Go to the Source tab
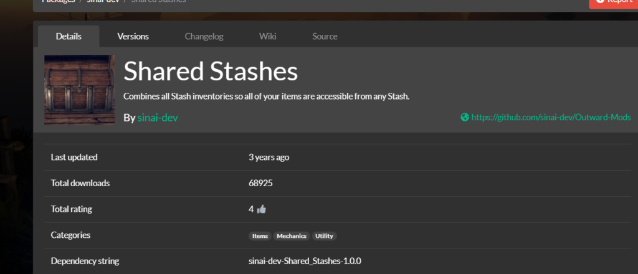Screen dimensions: 638x274 click(x=325, y=36)
